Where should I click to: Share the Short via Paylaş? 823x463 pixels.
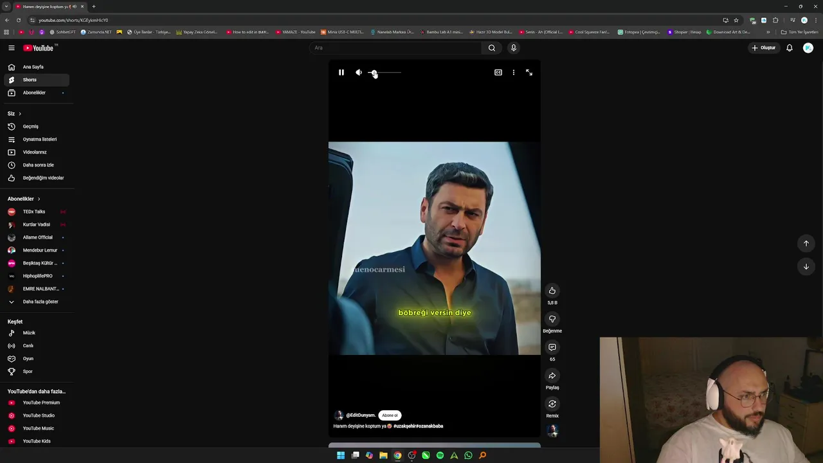pos(552,376)
